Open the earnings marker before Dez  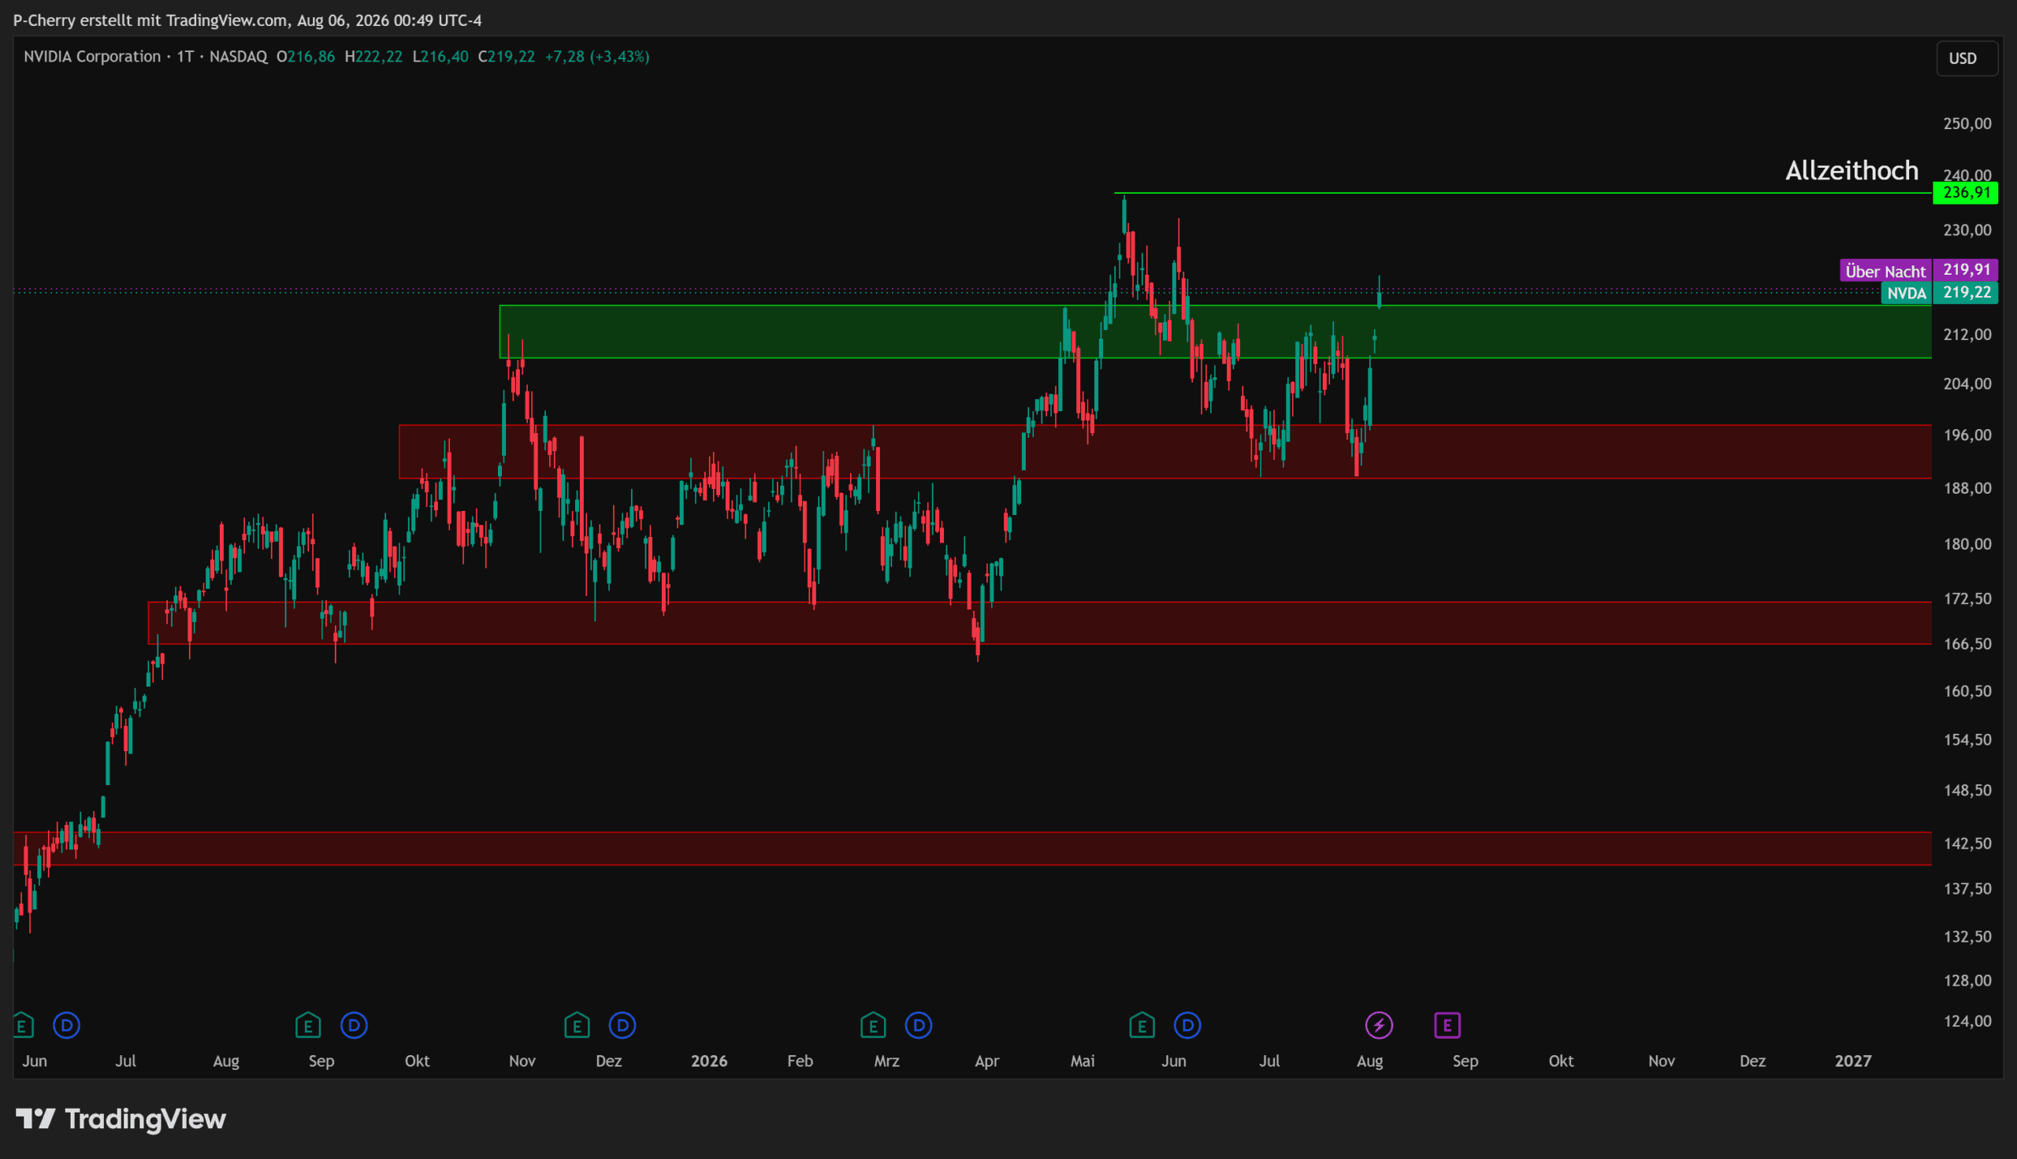tap(578, 1025)
